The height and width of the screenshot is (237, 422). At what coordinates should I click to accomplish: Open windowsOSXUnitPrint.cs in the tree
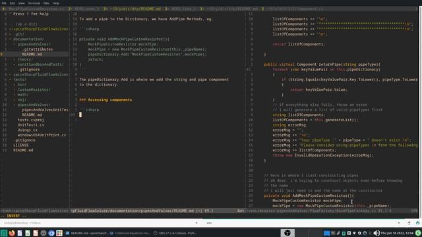pos(42,135)
